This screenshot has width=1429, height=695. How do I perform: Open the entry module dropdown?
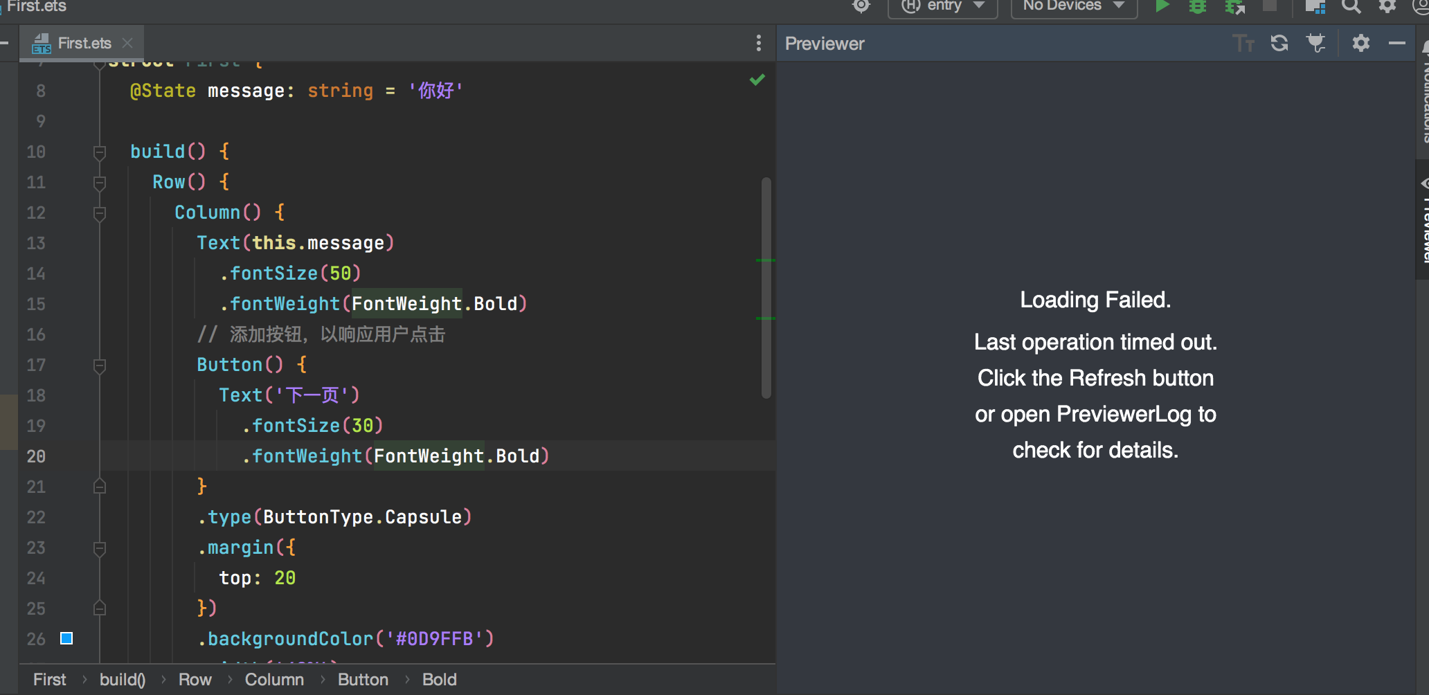pyautogui.click(x=943, y=6)
